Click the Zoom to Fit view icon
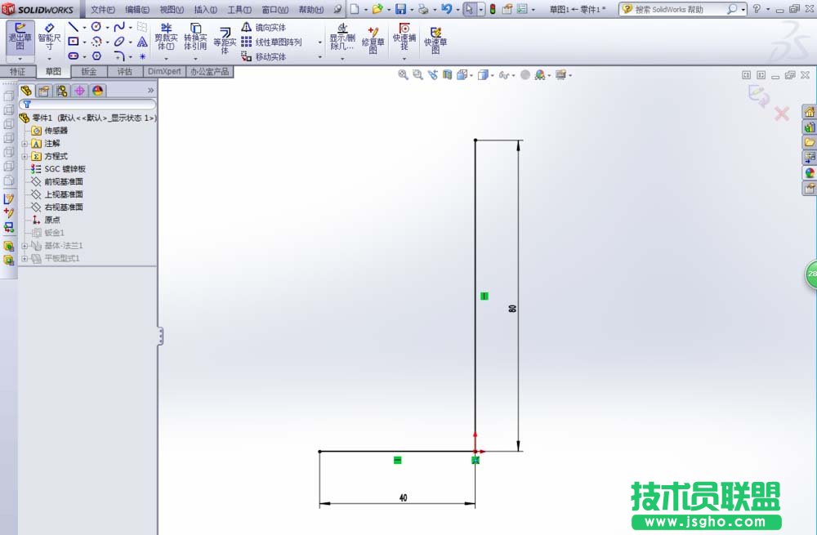The image size is (817, 535). (403, 75)
